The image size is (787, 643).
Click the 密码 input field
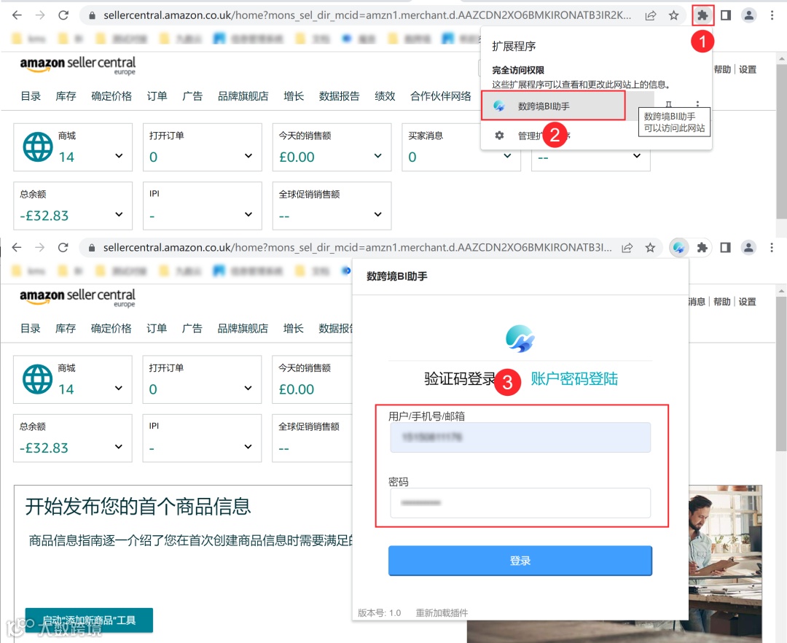[519, 503]
